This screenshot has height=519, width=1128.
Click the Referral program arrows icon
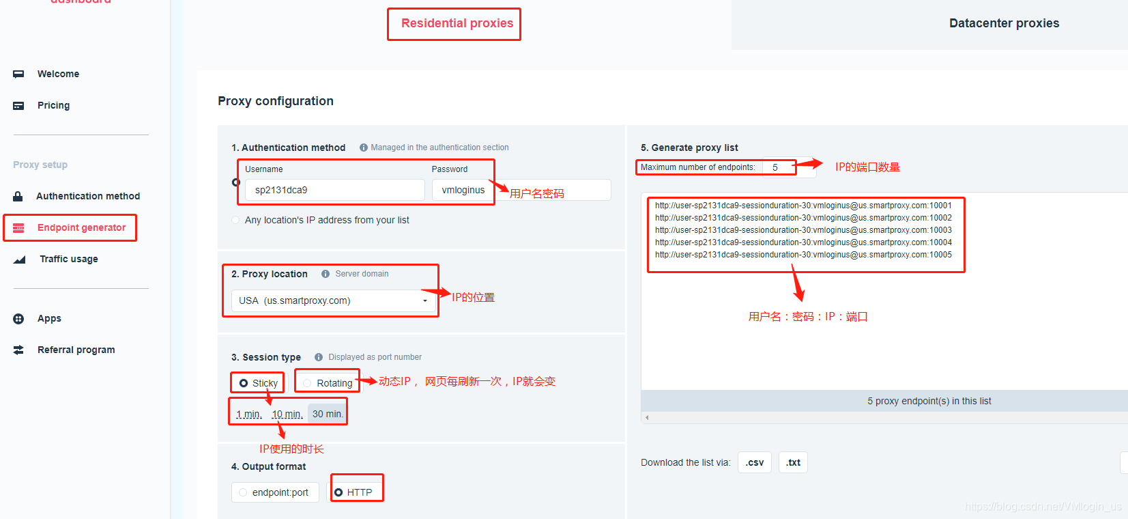pyautogui.click(x=18, y=350)
